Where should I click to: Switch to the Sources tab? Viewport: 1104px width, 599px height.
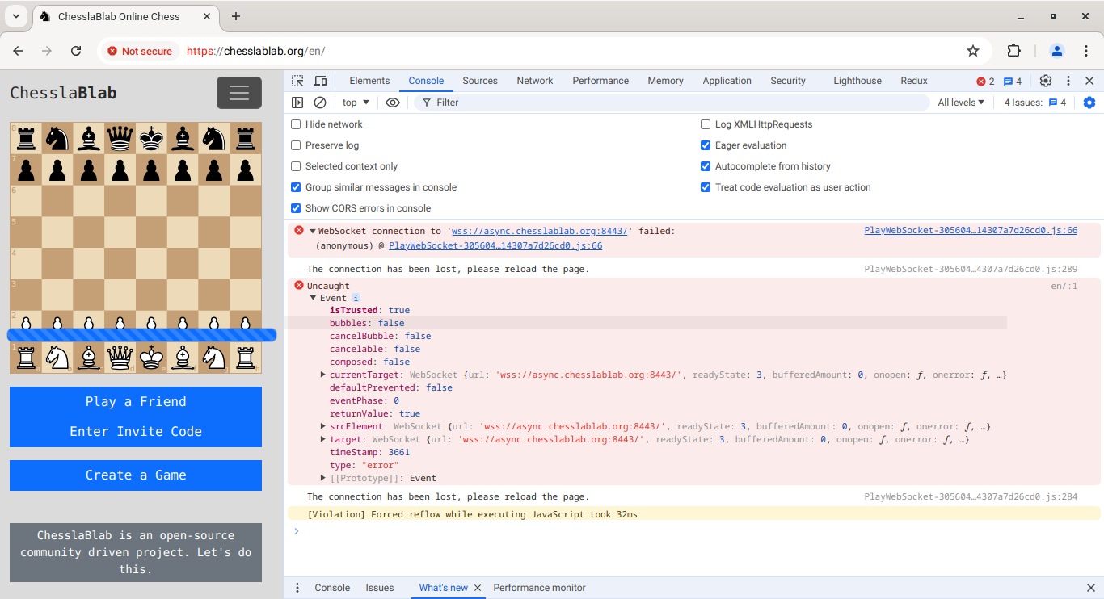pyautogui.click(x=480, y=81)
